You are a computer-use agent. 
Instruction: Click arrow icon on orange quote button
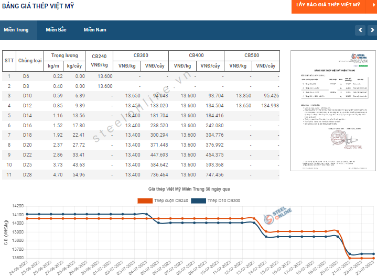373,5
